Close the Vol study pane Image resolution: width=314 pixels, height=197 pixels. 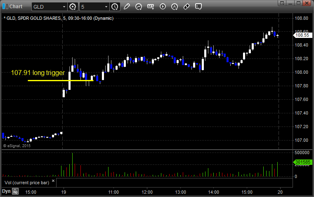(x=53, y=181)
